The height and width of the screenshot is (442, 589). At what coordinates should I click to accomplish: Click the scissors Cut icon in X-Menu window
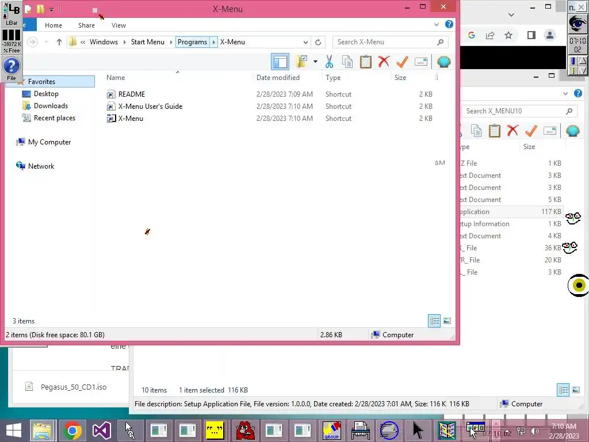(x=329, y=62)
